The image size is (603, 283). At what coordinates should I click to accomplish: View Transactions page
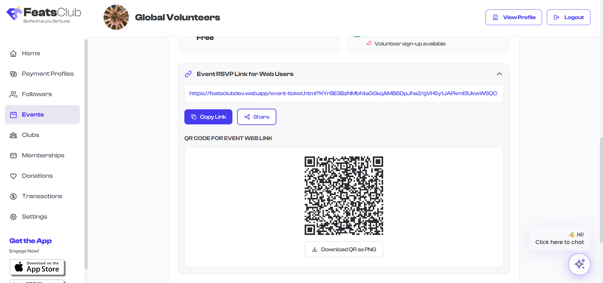[42, 196]
